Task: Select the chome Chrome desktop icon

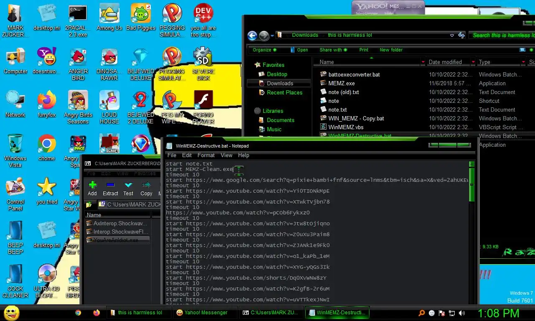Action: [46, 148]
